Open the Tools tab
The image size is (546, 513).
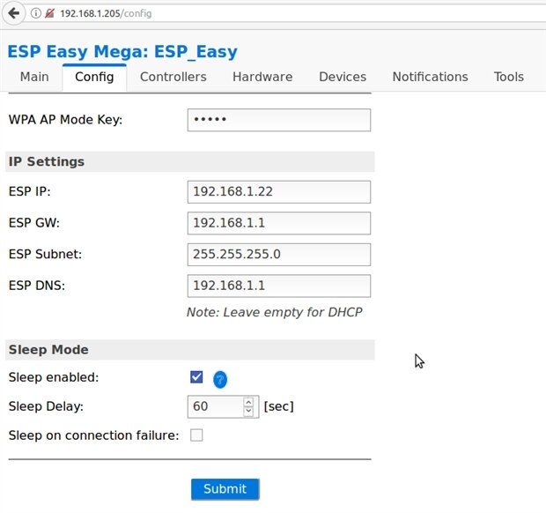[x=509, y=77]
